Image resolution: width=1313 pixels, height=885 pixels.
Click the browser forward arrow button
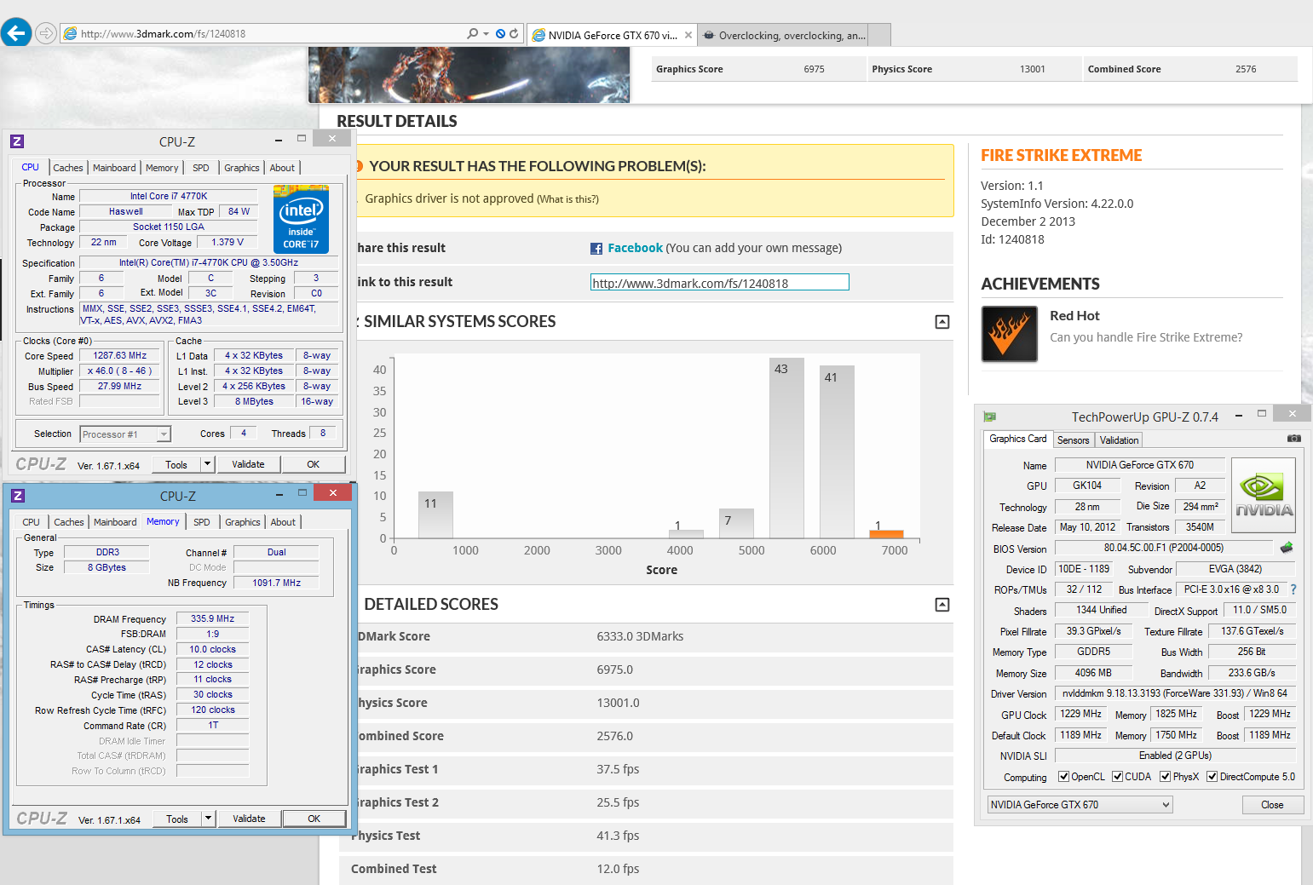point(46,33)
